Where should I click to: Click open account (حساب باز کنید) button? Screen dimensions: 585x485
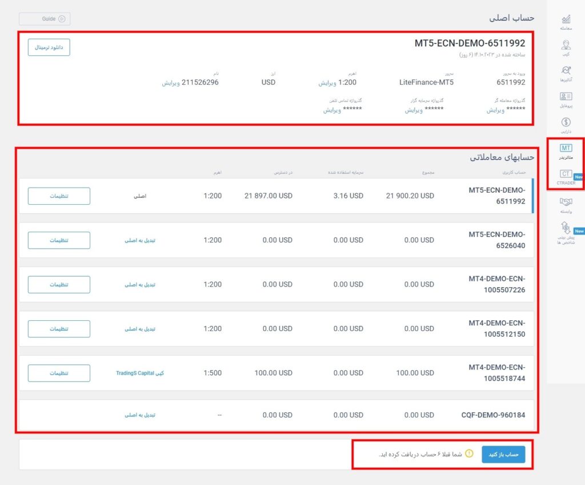(503, 454)
